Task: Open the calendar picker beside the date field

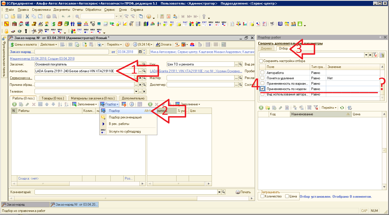Action: click(140, 52)
